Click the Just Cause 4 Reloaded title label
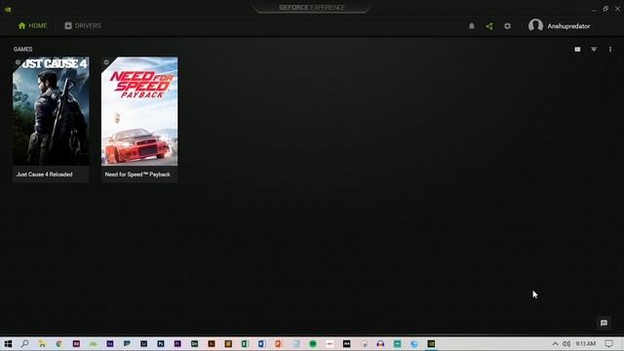624x351 pixels. click(45, 175)
